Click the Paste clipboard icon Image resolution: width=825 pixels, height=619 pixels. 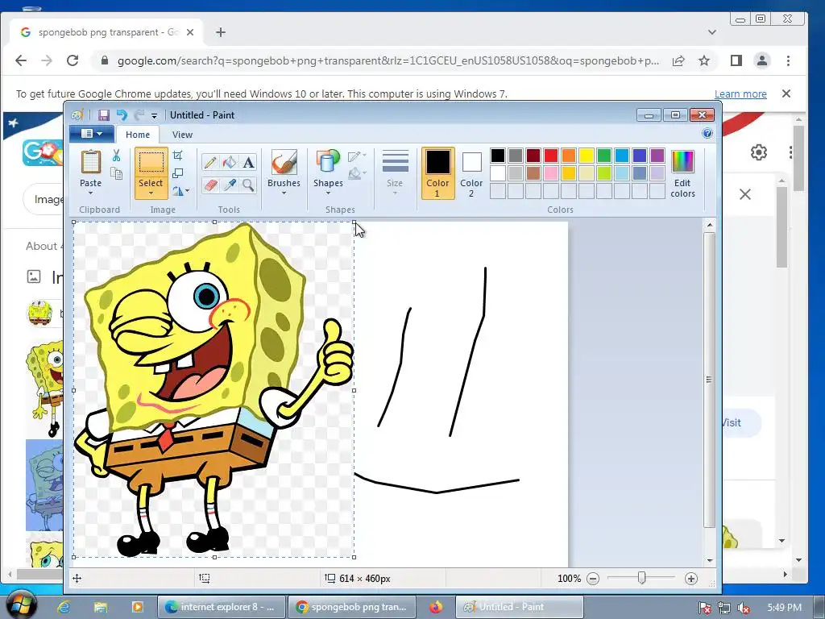point(90,161)
